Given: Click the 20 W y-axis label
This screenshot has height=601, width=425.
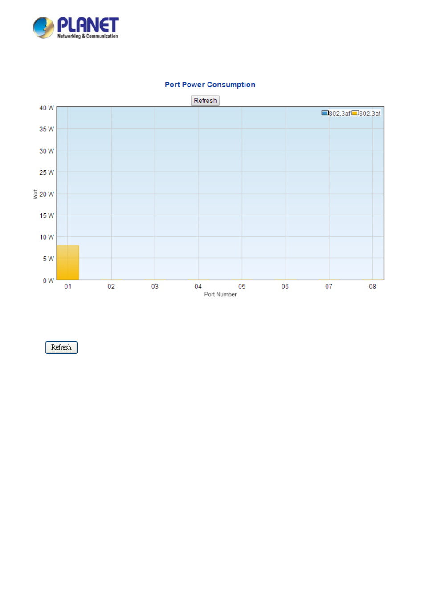Looking at the screenshot, I should [x=46, y=194].
